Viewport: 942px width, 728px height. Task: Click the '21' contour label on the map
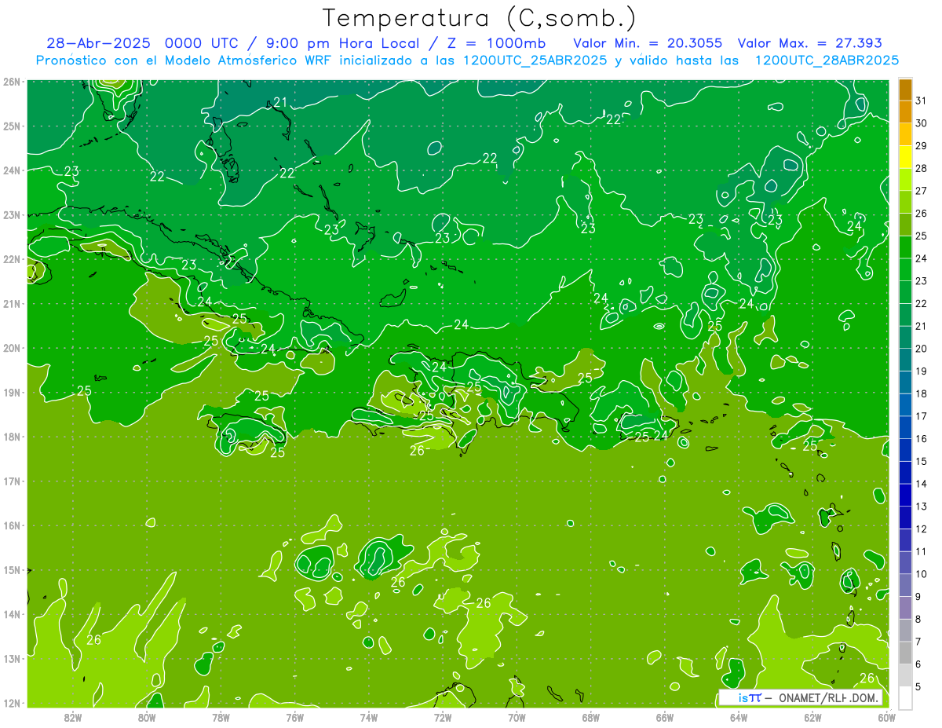[x=280, y=102]
